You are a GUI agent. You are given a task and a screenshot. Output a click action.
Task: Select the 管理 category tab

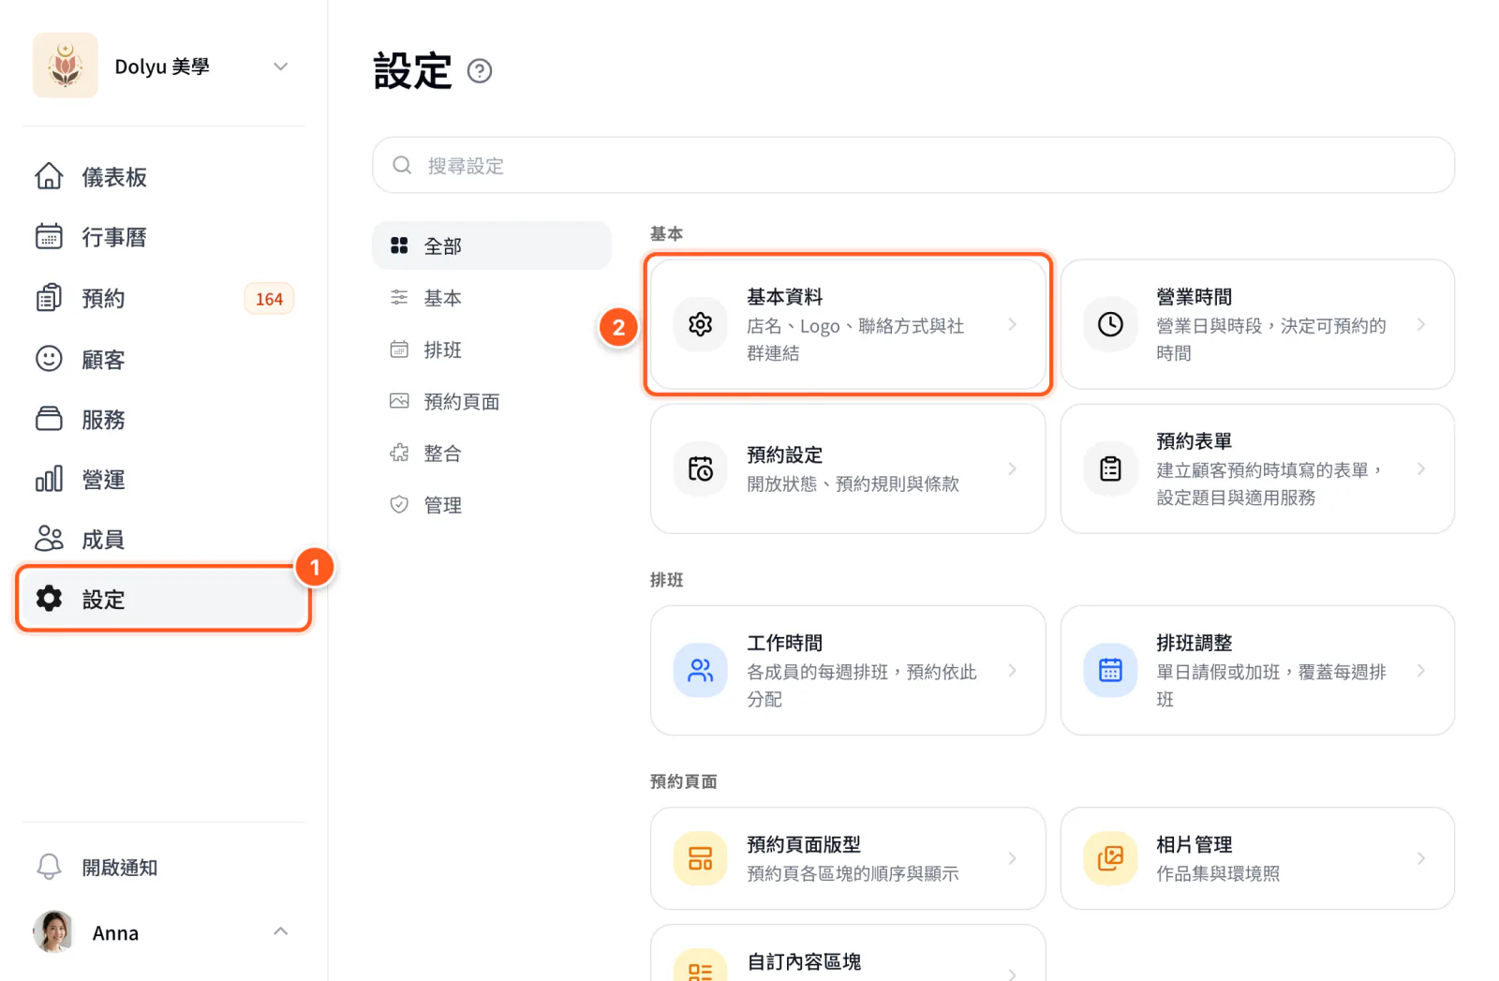[492, 505]
